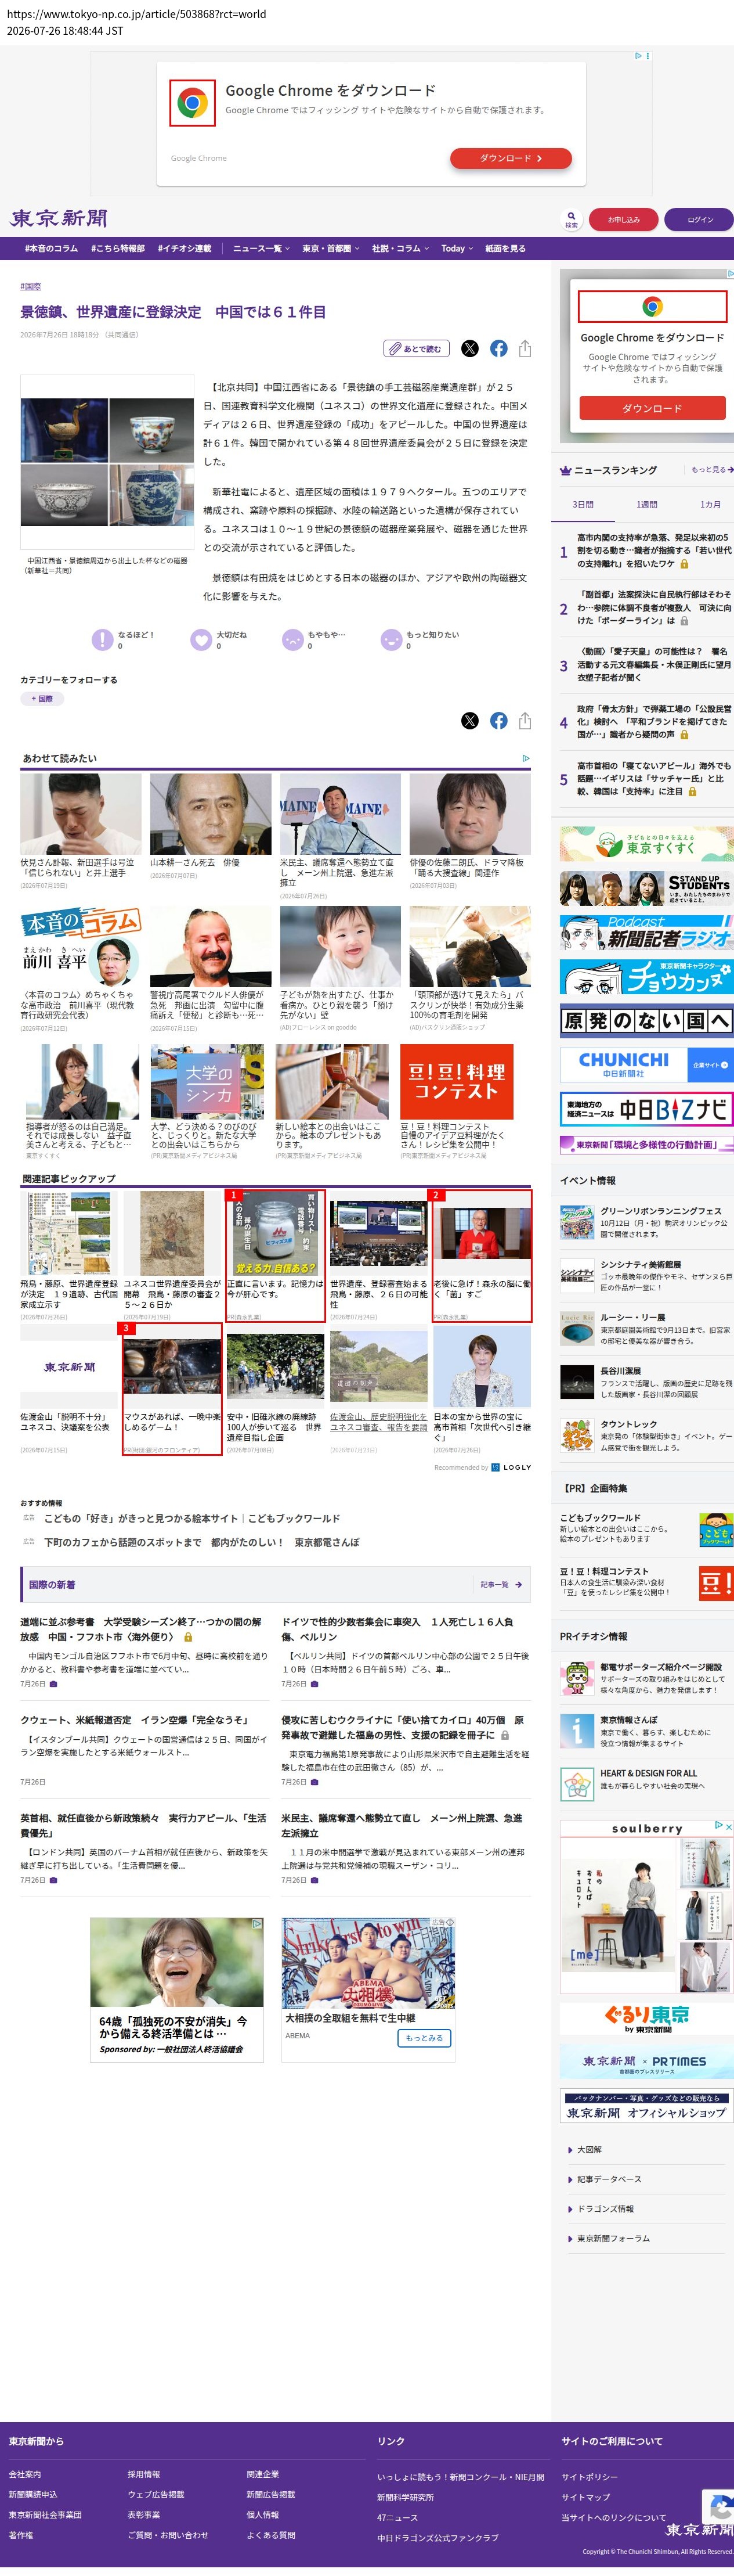React with もやもや… face icon

click(x=292, y=640)
